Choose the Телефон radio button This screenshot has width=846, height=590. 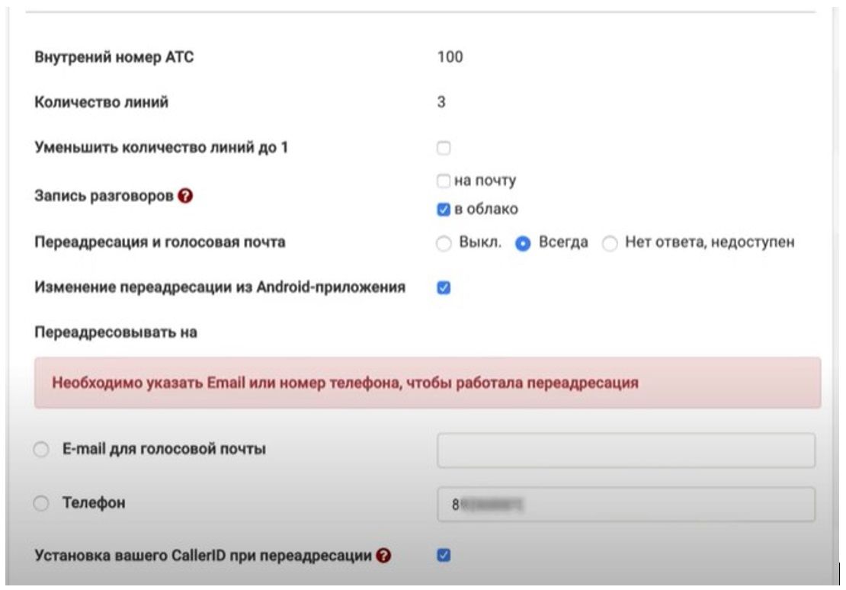(41, 504)
